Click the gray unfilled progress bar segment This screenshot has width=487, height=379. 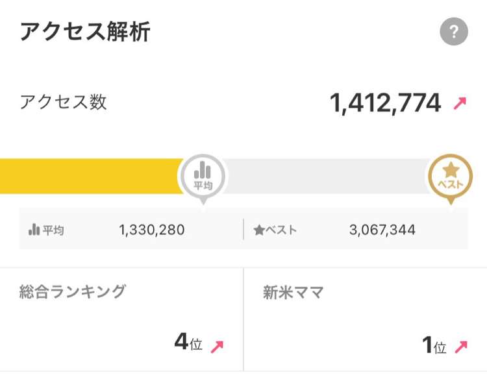point(326,177)
